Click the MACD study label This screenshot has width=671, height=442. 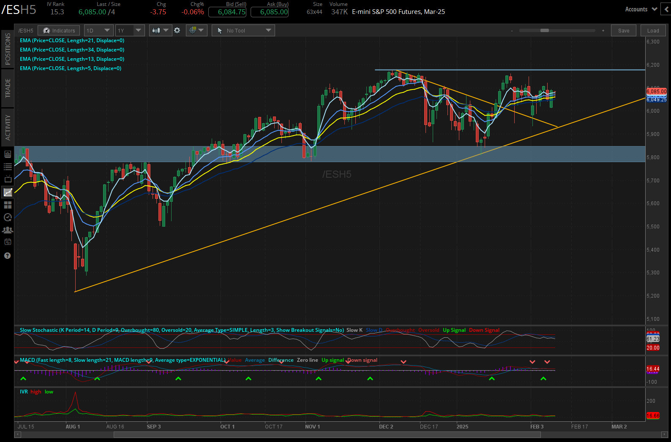point(123,360)
